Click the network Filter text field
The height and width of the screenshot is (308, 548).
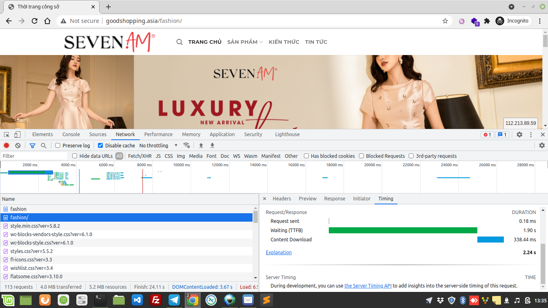pyautogui.click(x=34, y=156)
